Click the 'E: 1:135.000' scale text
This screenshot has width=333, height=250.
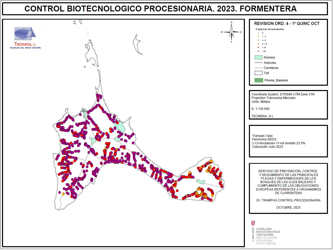(260, 109)
